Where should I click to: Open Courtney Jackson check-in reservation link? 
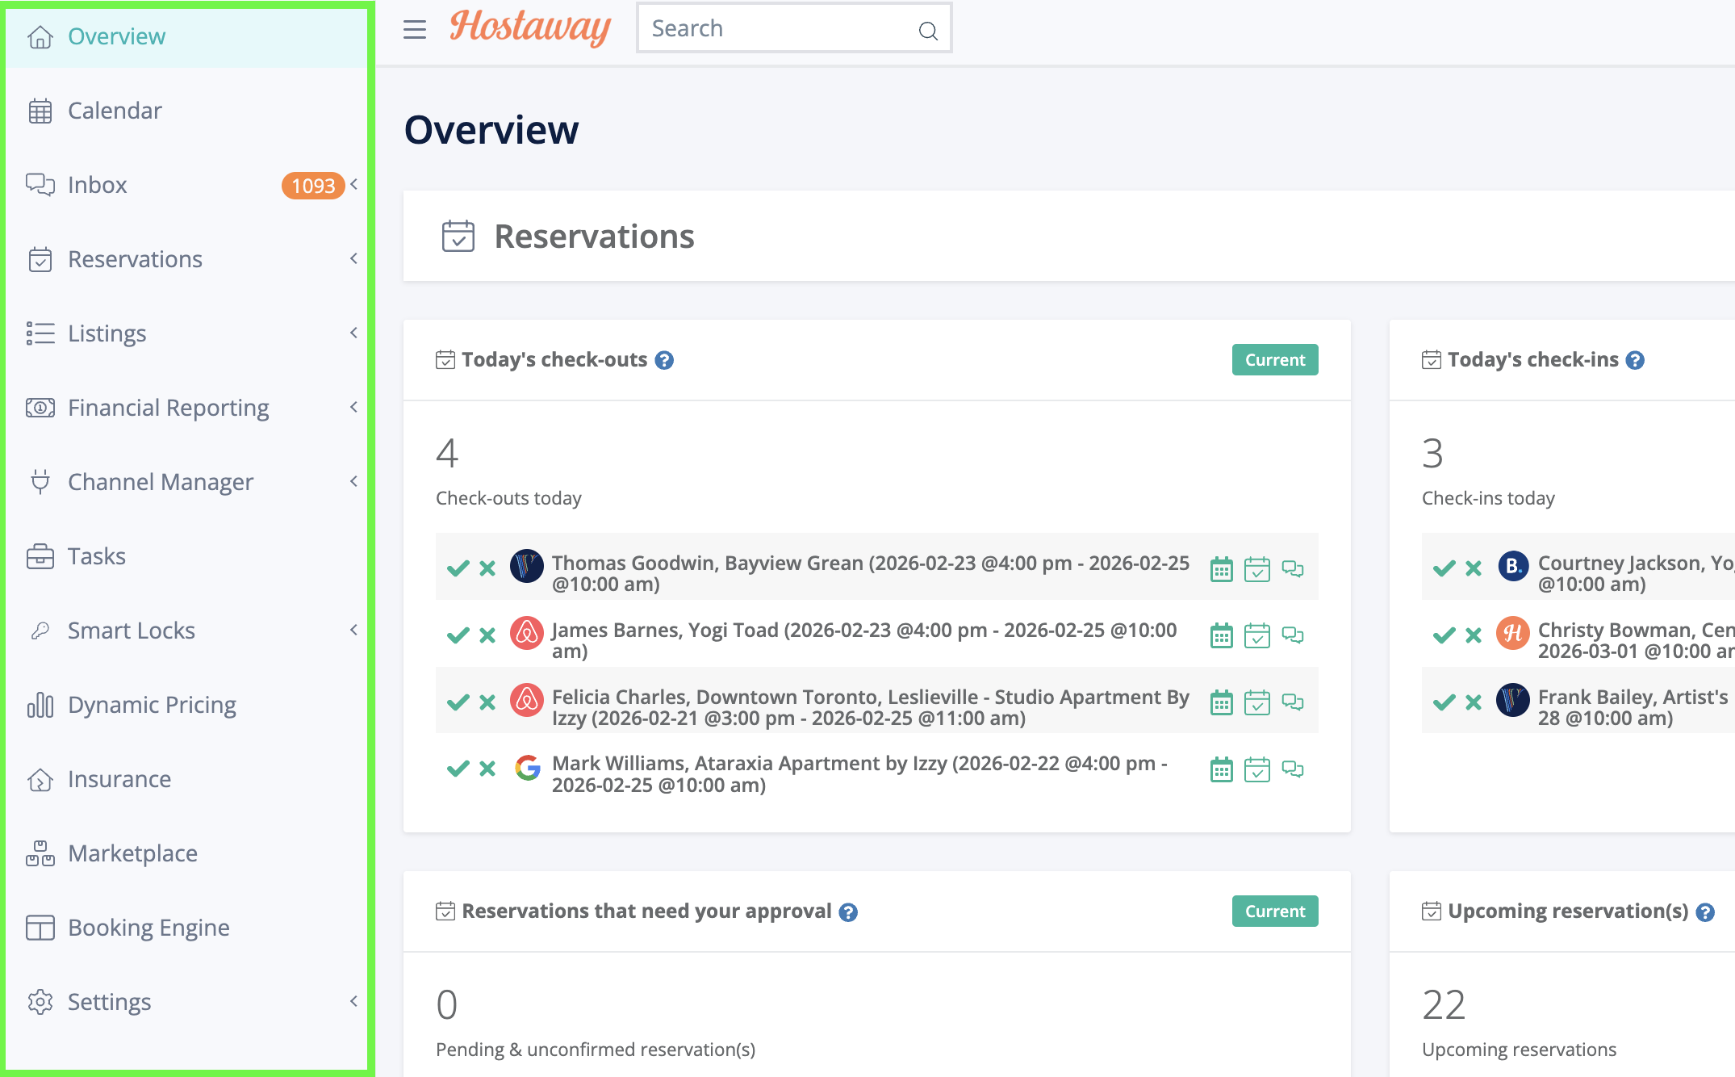tap(1636, 573)
